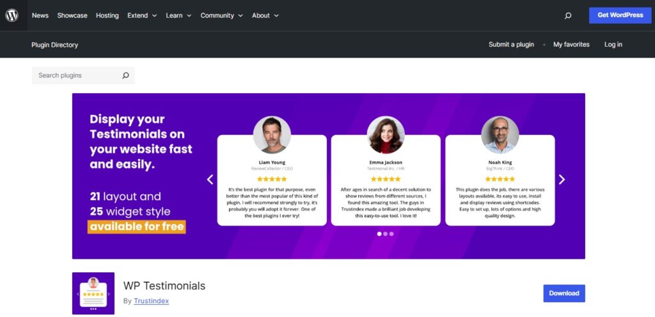Image resolution: width=655 pixels, height=317 pixels.
Task: Select the third carousel dot
Action: pos(391,234)
